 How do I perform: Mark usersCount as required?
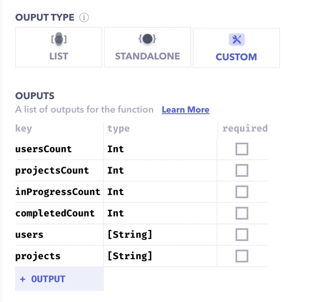tap(242, 149)
